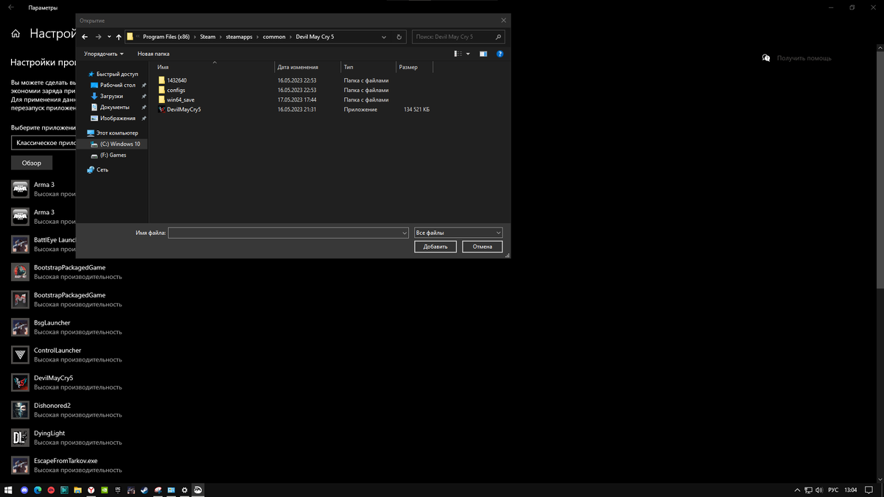The image size is (884, 497).
Task: Expand the file name history dropdown
Action: click(404, 233)
